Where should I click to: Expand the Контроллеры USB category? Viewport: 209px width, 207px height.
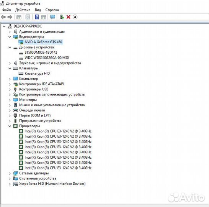10,89
